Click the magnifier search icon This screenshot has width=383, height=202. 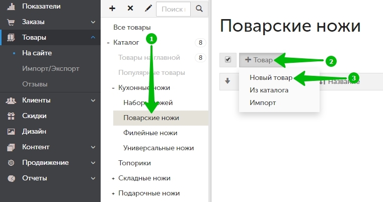pos(199,9)
